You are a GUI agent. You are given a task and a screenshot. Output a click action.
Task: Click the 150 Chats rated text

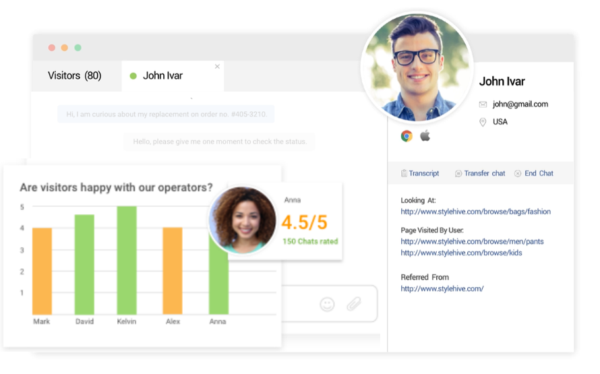click(310, 241)
